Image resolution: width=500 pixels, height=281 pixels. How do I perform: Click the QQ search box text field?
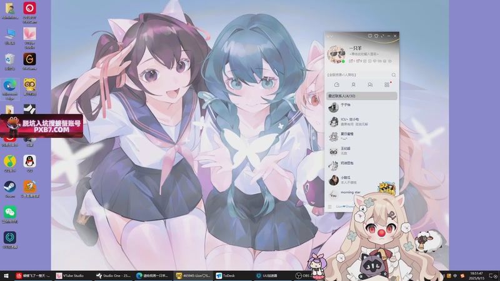(x=357, y=75)
